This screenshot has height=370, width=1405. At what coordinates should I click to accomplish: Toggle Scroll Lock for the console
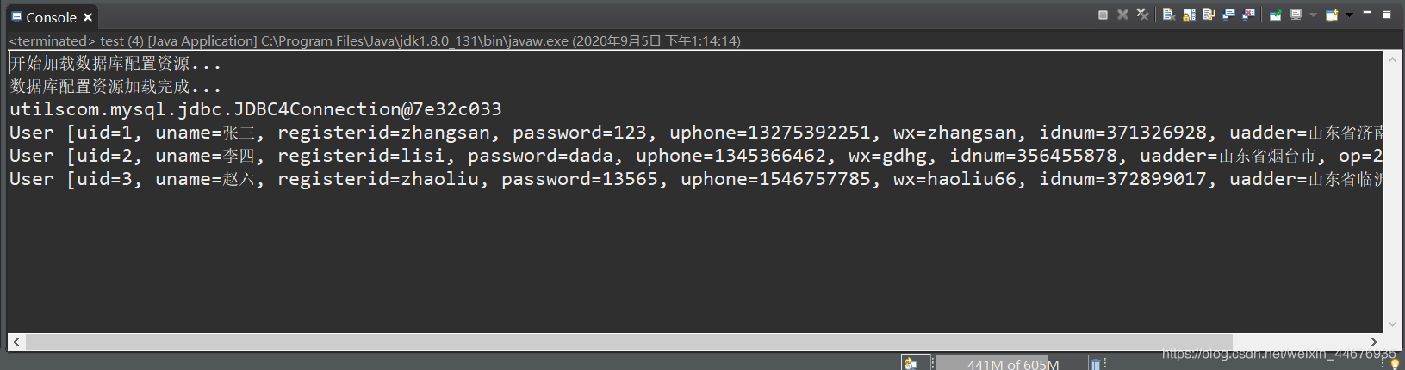point(1189,15)
